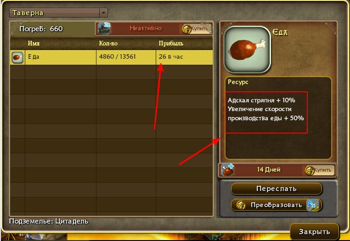350x241 pixels.
Task: Click the 2x storage boost building icon
Action: point(104,28)
